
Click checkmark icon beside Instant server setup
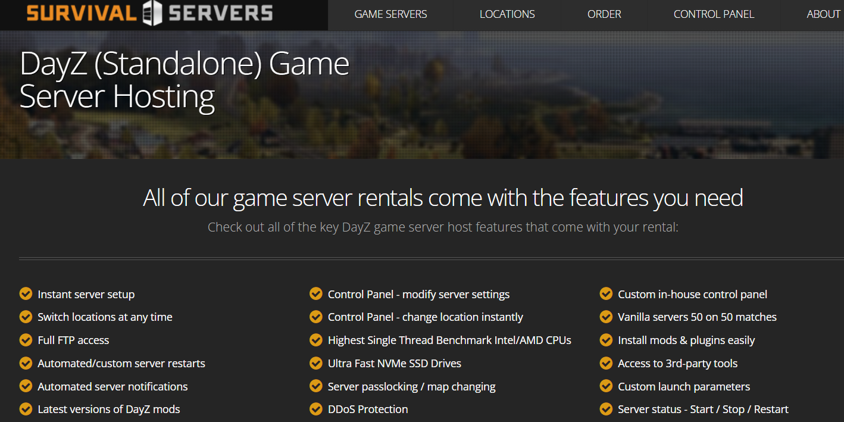coord(26,293)
